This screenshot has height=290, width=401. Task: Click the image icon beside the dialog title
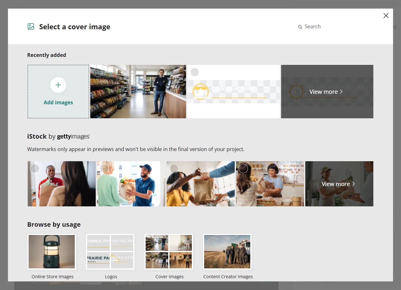(31, 26)
